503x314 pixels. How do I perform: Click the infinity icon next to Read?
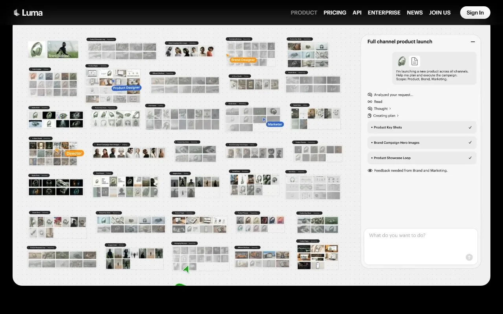click(370, 102)
